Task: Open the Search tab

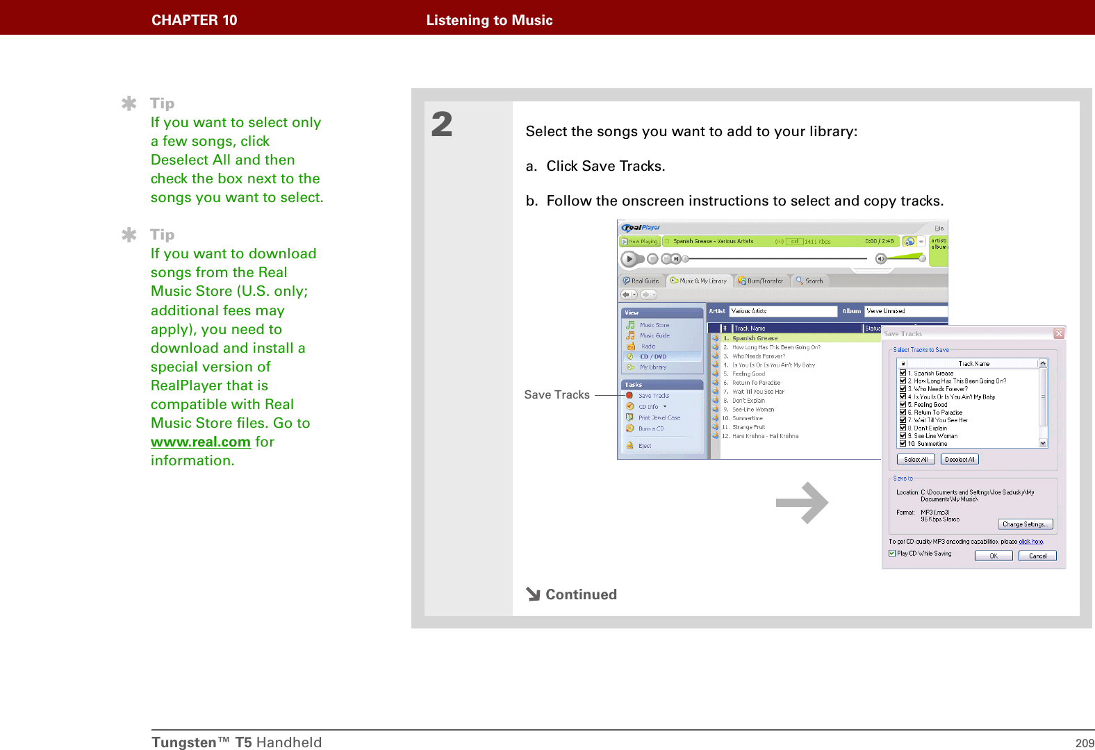Action: pyautogui.click(x=809, y=281)
